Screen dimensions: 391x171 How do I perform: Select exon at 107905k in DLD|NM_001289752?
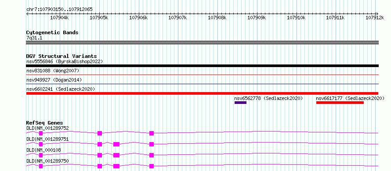tap(100, 133)
